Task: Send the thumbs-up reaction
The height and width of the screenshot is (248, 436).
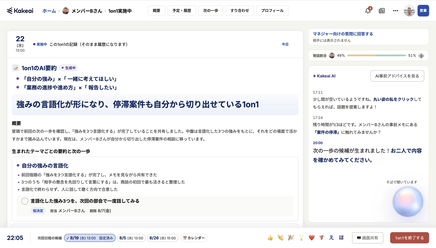Action: click(x=270, y=238)
